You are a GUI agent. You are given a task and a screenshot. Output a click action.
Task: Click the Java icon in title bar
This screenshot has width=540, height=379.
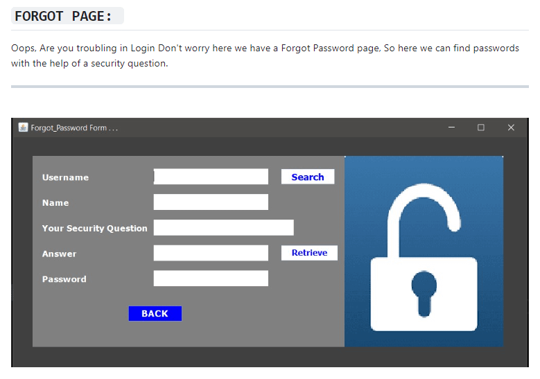[23, 127]
